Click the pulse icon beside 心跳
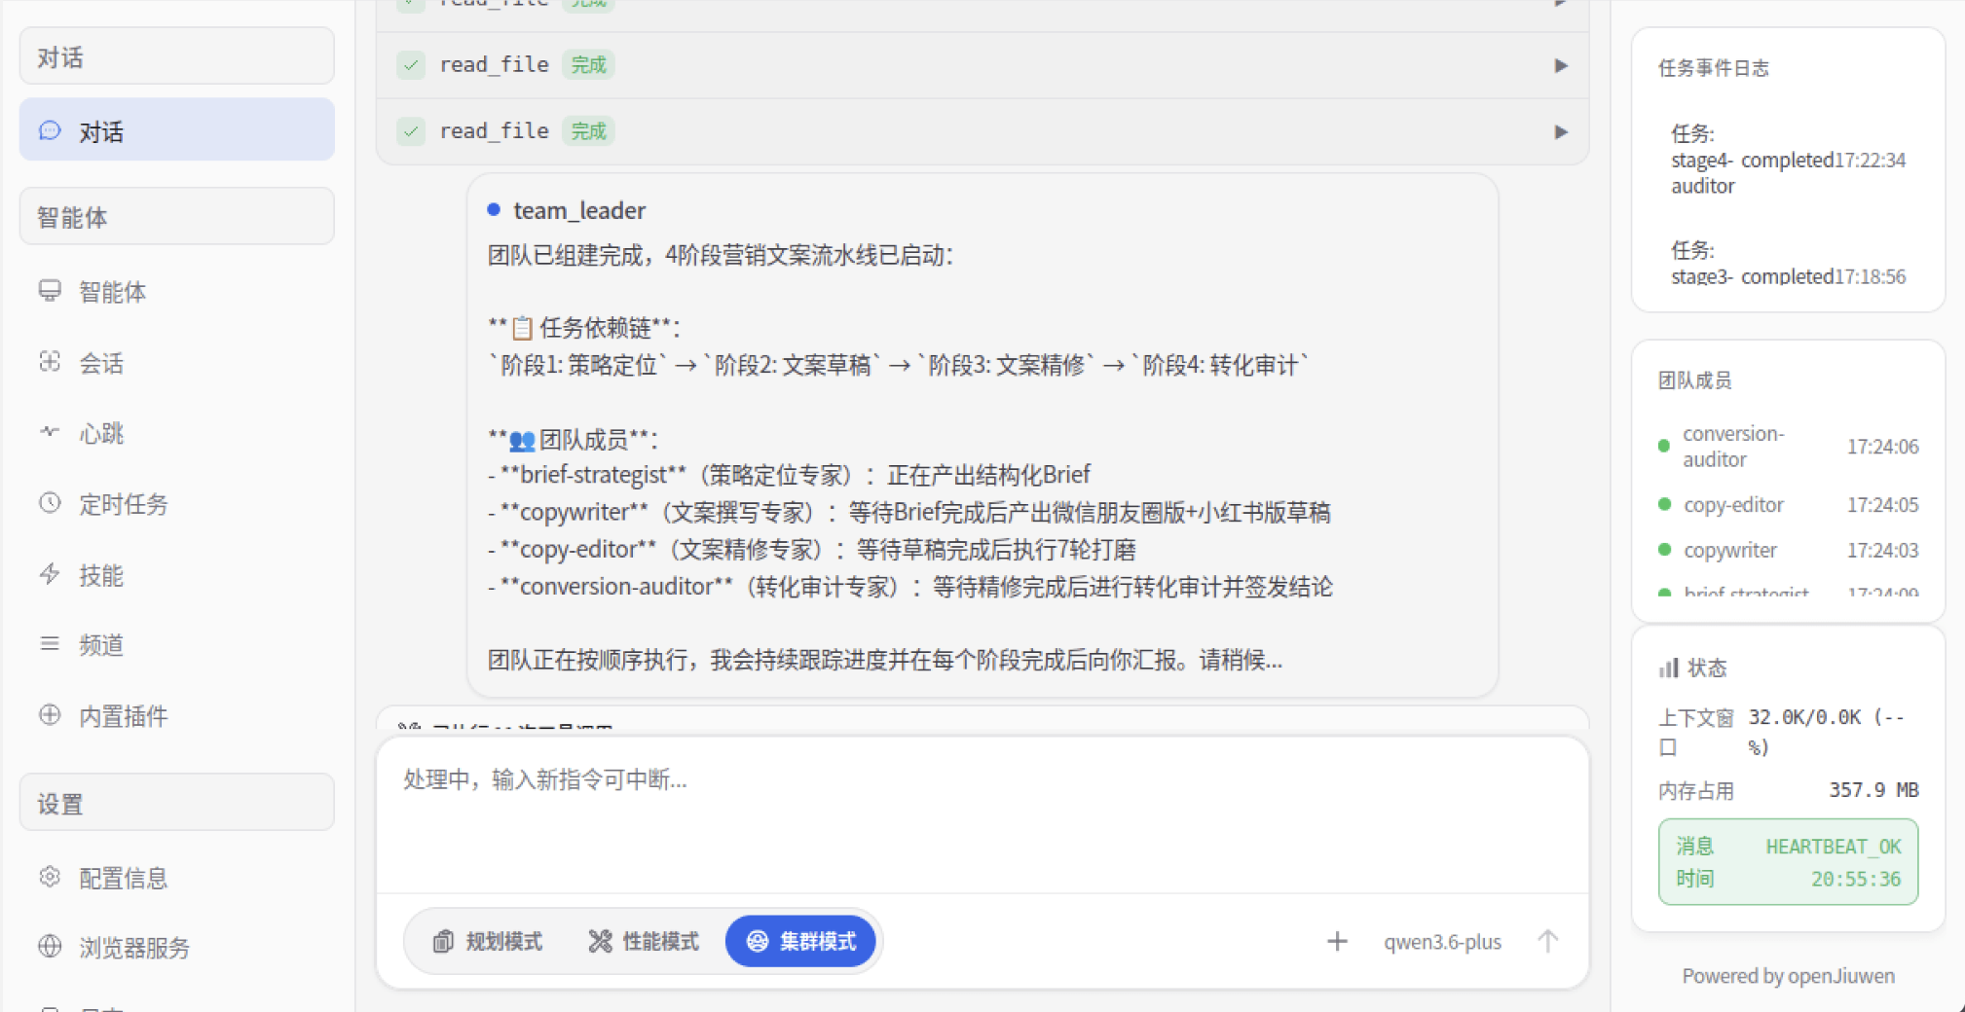Screen dimensions: 1965x1012 pos(50,431)
